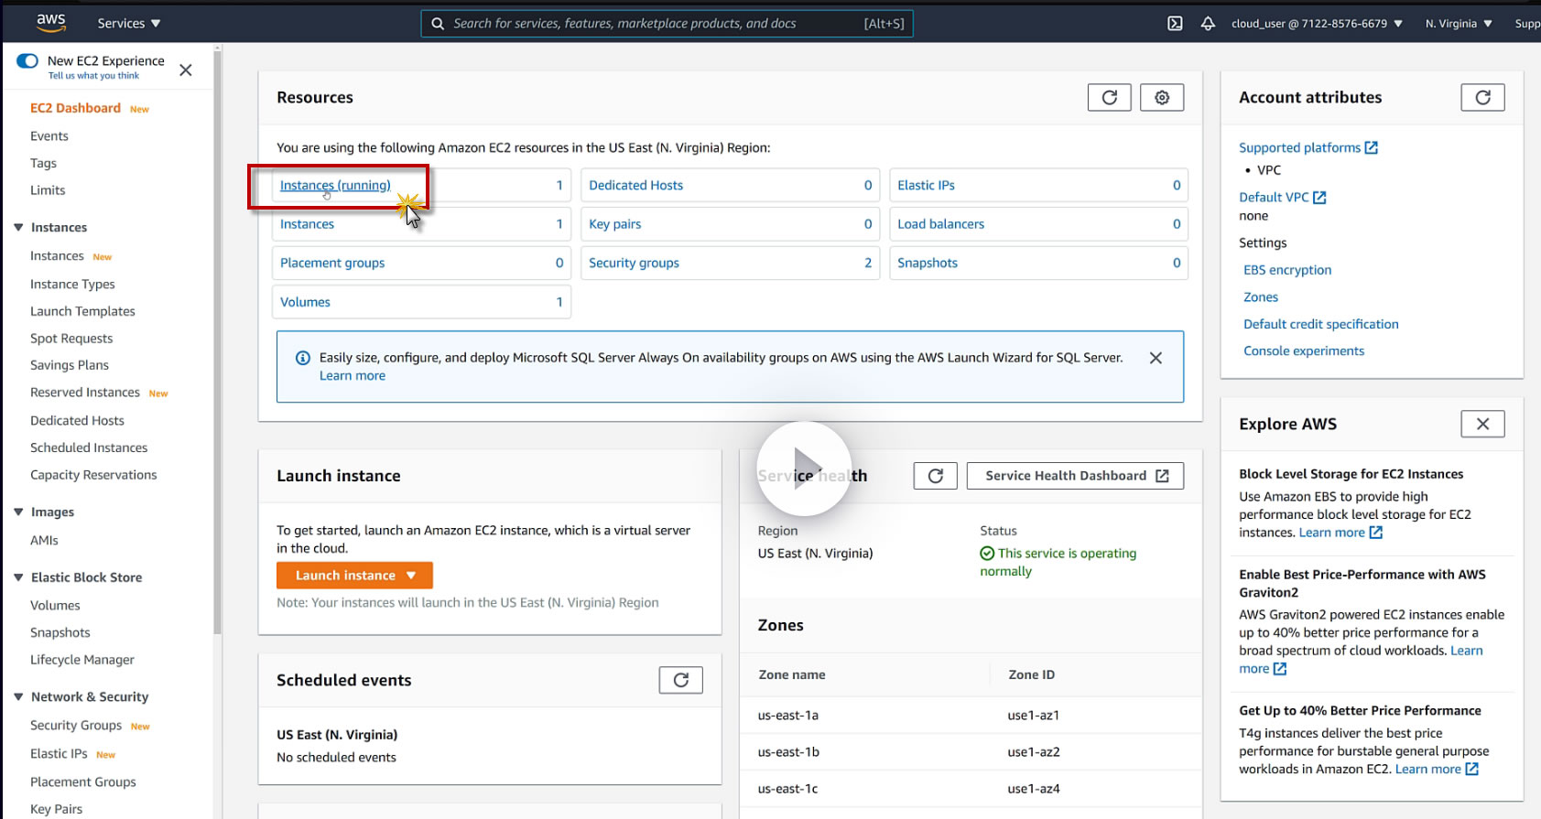Collapse the Network & Security section

[x=18, y=696]
